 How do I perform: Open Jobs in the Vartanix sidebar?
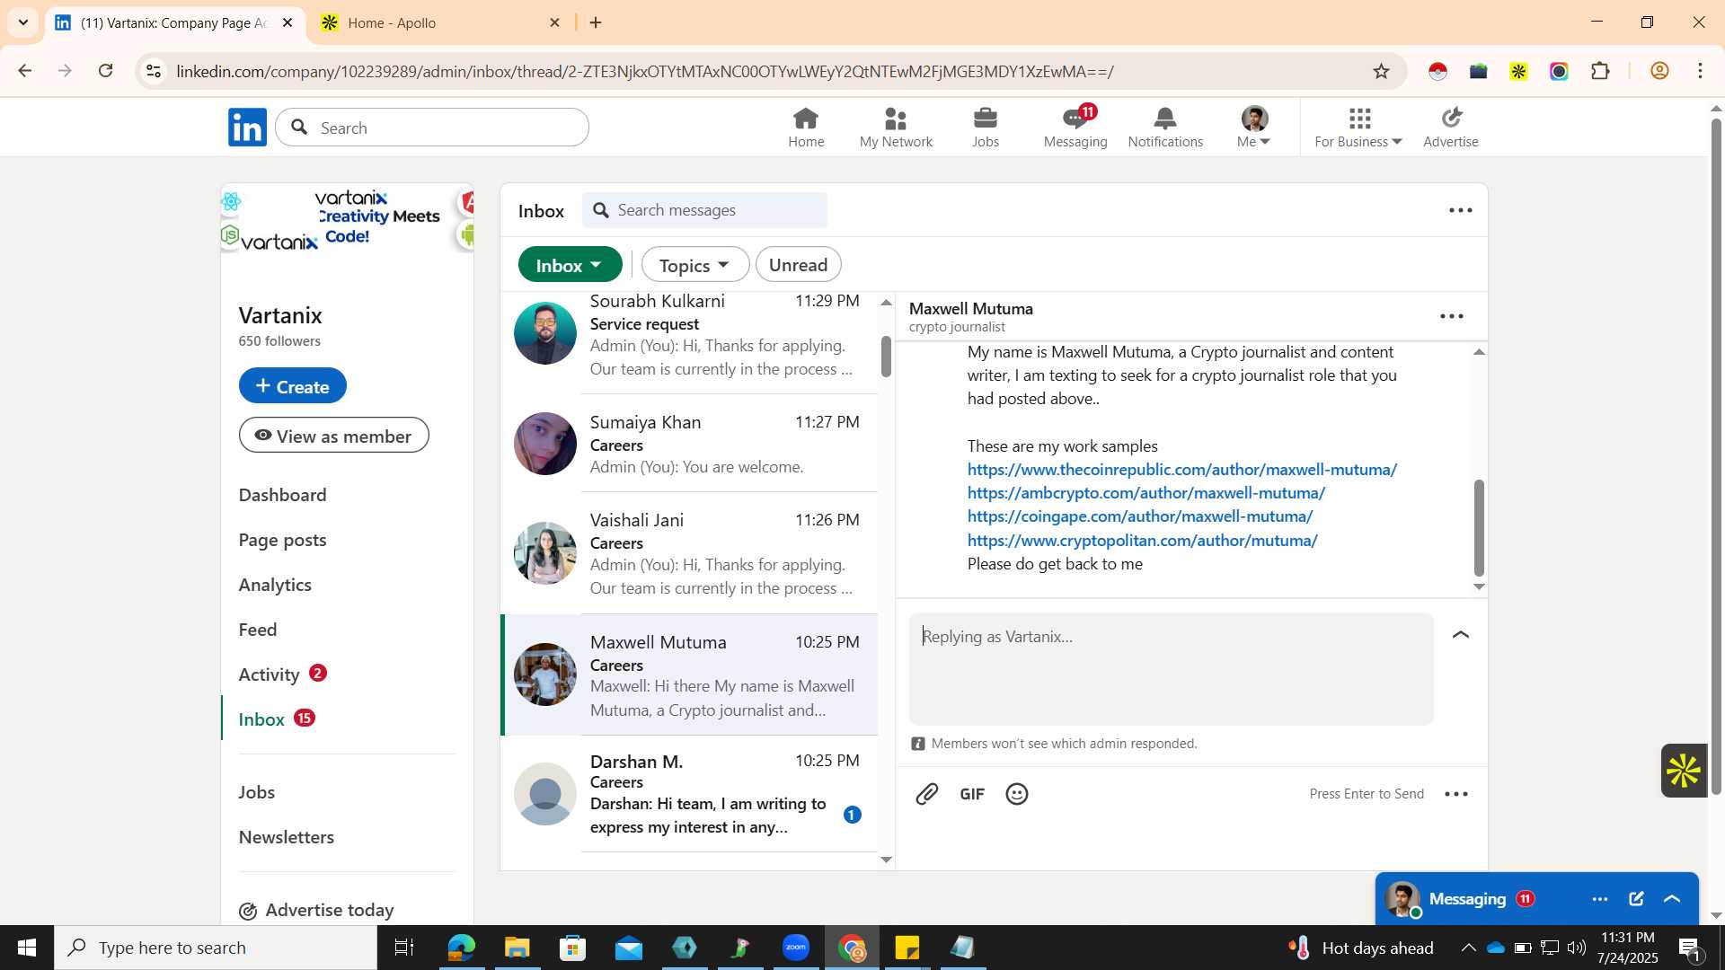[256, 792]
